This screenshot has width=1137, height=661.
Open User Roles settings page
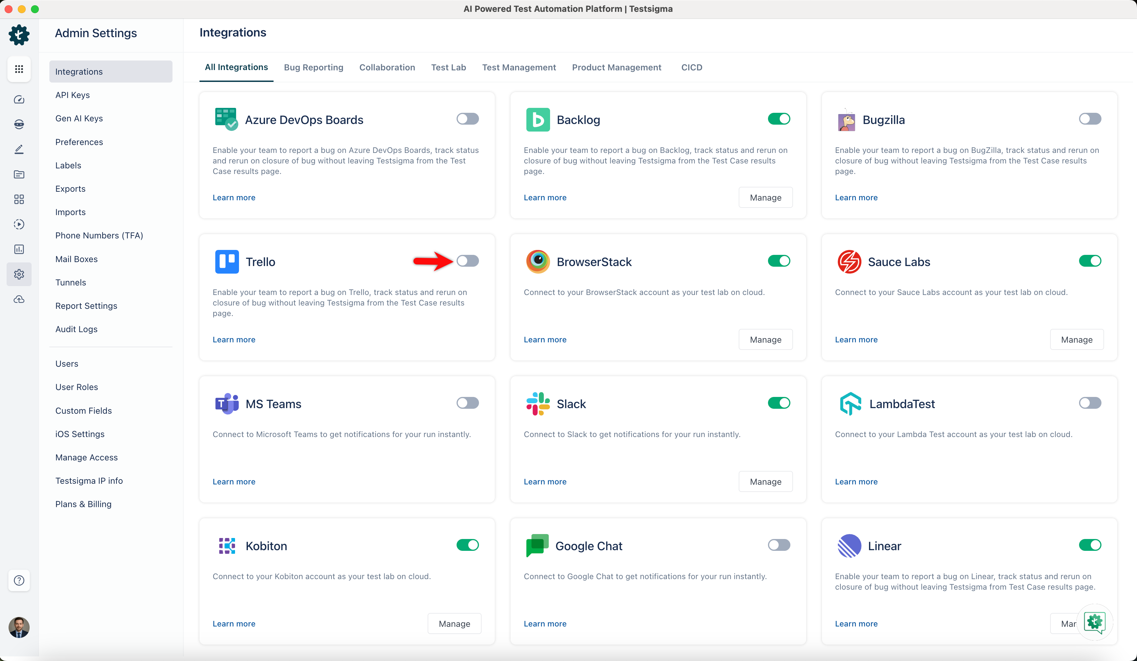[77, 387]
